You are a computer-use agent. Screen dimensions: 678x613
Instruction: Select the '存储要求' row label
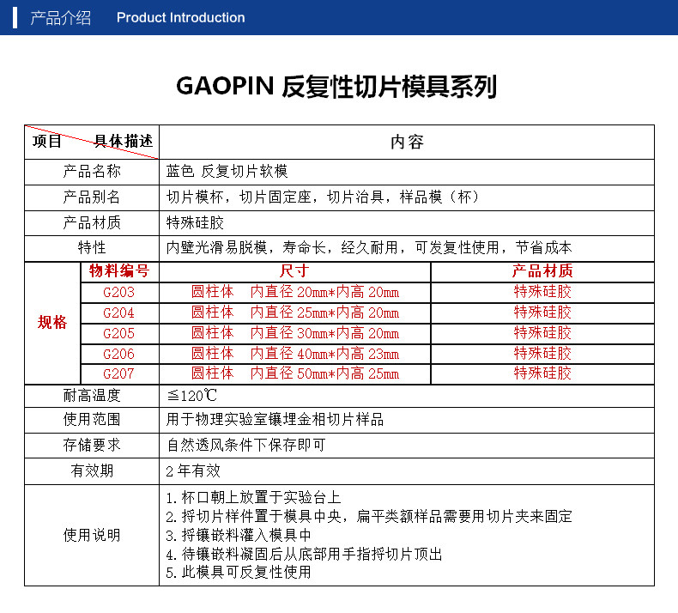tap(92, 445)
